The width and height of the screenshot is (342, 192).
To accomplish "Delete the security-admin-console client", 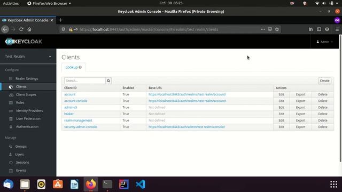I will click(x=323, y=127).
